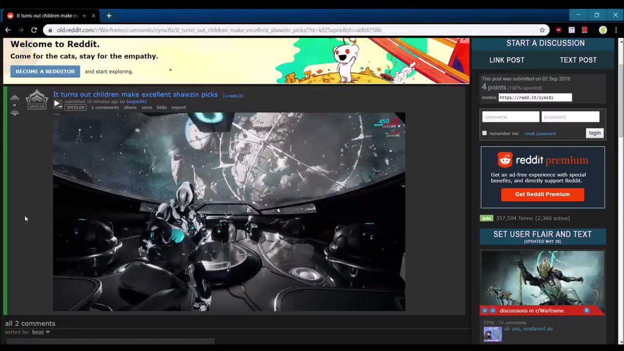The height and width of the screenshot is (351, 624).
Task: Expand the video with the play expando button
Action: (x=58, y=103)
